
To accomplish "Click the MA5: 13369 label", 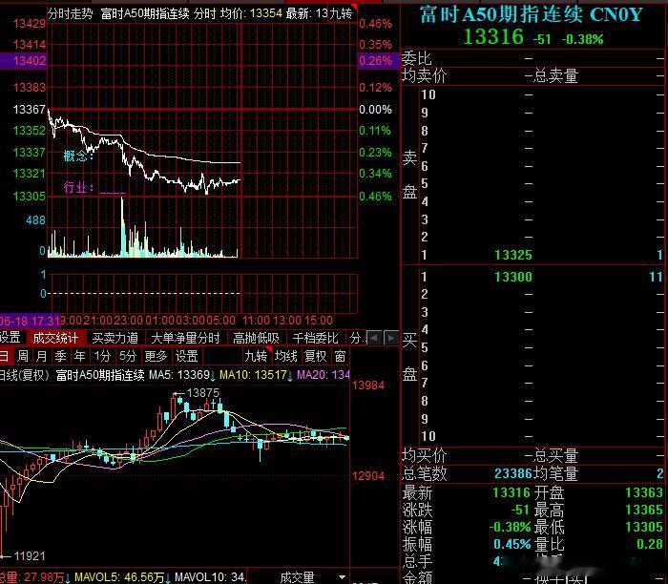I will click(179, 375).
